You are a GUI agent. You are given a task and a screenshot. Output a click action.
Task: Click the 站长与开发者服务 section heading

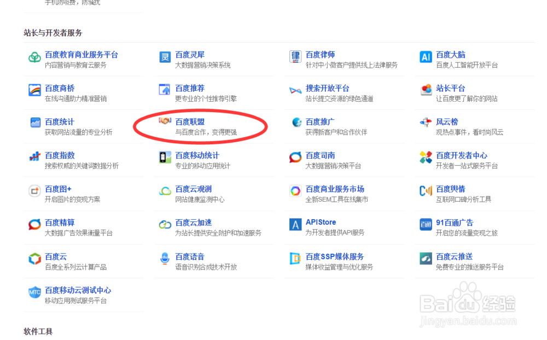[x=53, y=33]
